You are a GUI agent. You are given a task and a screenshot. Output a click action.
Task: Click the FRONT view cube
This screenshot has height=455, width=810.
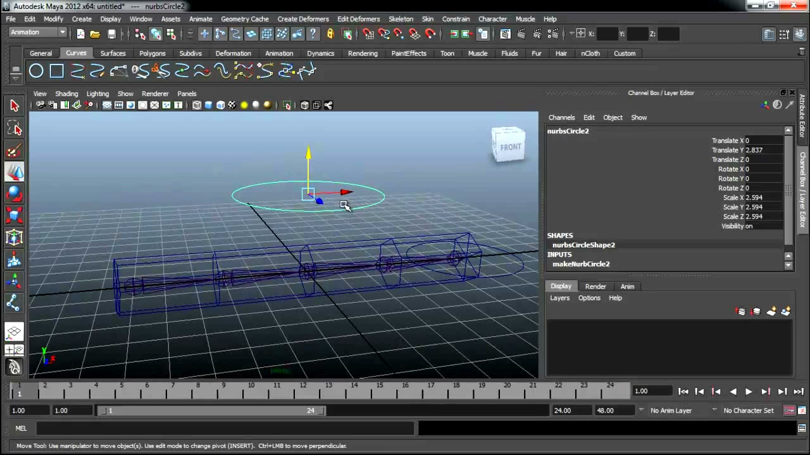509,145
